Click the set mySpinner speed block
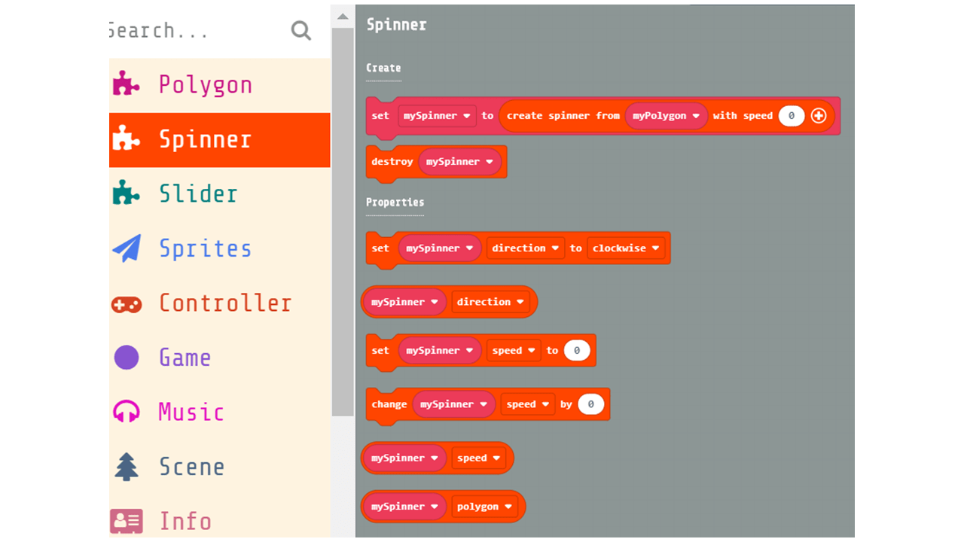Viewport: 964px width, 542px height. point(380,350)
